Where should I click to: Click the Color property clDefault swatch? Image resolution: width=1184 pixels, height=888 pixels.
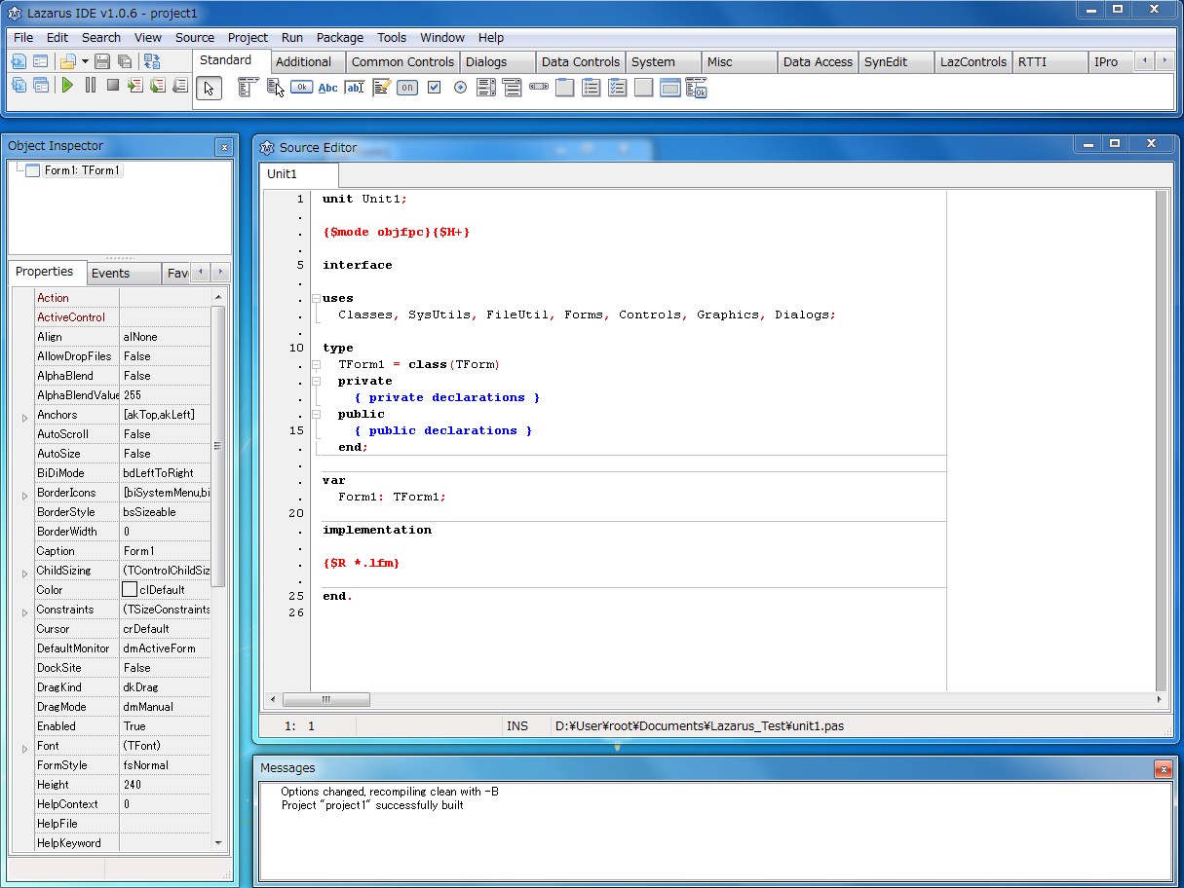(130, 590)
